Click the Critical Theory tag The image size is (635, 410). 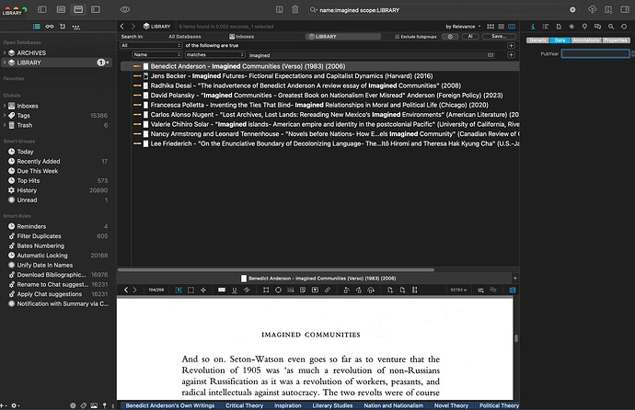tap(245, 405)
